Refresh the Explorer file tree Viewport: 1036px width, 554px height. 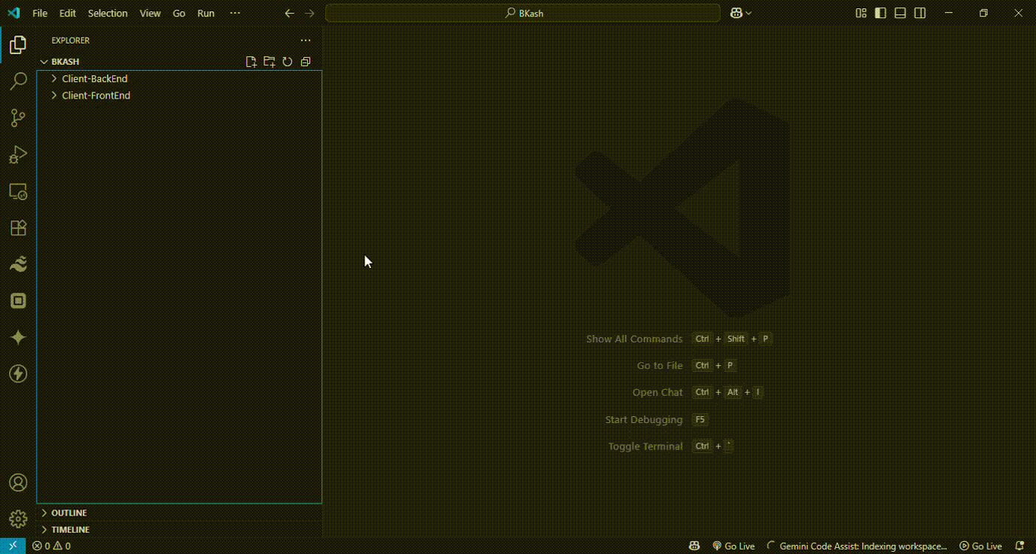288,62
